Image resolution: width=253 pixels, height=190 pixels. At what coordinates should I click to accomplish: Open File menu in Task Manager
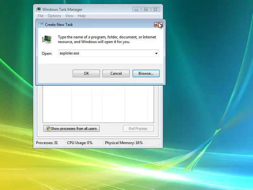click(40, 16)
